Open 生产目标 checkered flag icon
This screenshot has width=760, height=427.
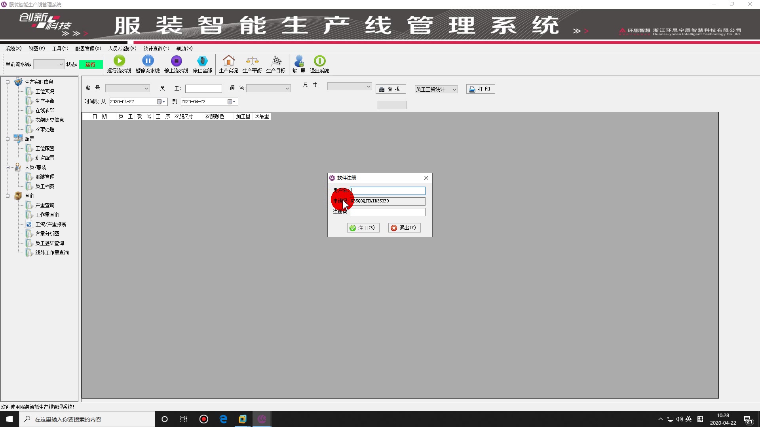[x=276, y=61]
